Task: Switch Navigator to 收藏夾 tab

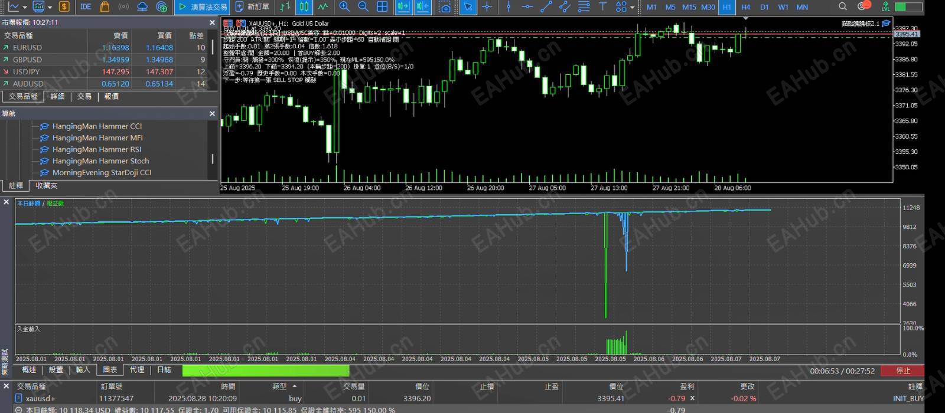Action: [46, 185]
